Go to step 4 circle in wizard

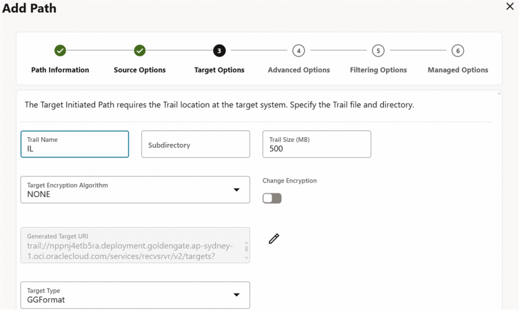pos(299,51)
